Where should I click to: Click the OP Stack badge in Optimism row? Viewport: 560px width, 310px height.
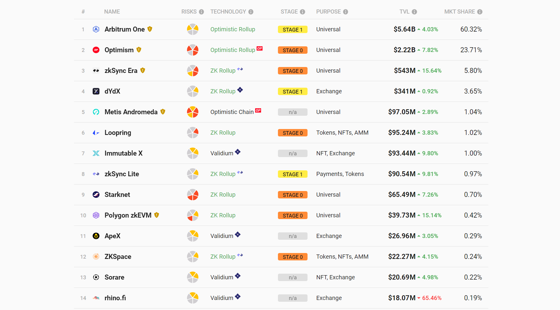click(260, 48)
